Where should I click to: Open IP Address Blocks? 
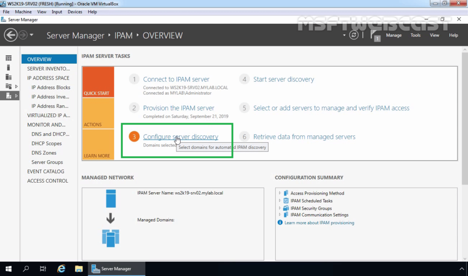click(51, 87)
